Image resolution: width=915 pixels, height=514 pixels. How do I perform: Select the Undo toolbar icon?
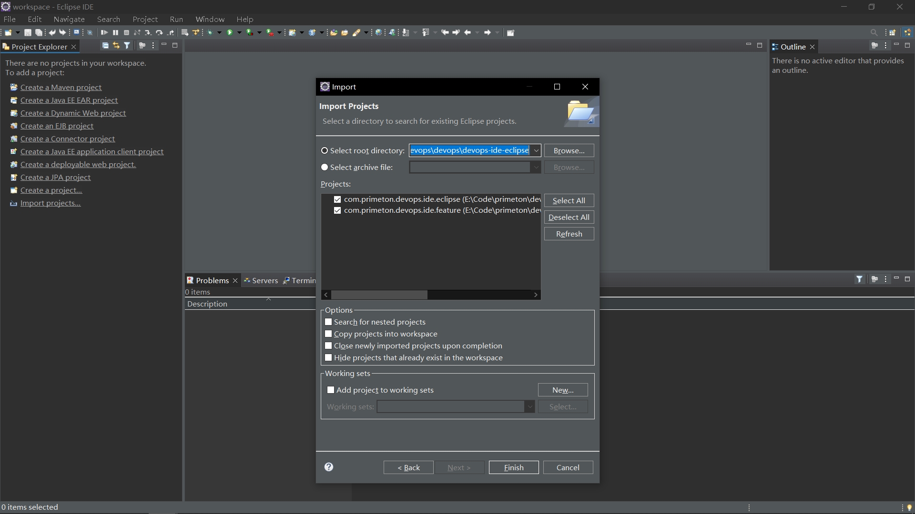52,32
